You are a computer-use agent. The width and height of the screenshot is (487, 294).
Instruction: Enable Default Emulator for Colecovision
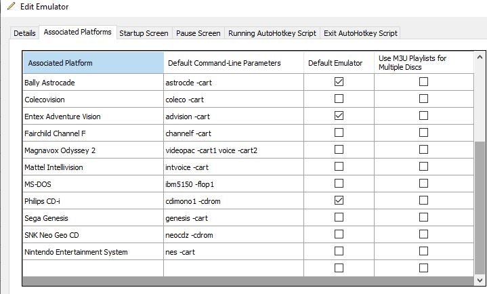point(339,98)
